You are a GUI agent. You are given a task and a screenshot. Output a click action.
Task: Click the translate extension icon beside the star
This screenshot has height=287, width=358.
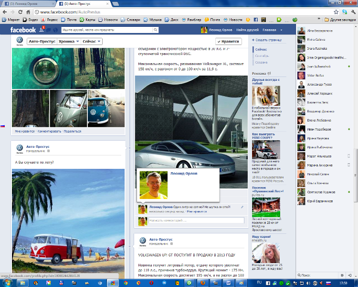coord(345,12)
